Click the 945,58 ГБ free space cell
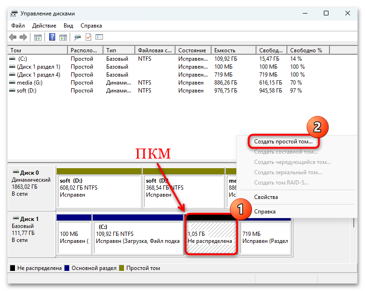The height and width of the screenshot is (291, 365). (270, 91)
